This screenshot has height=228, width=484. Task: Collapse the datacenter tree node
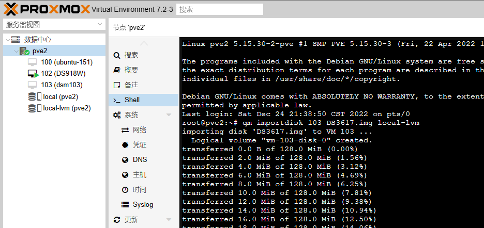7,39
